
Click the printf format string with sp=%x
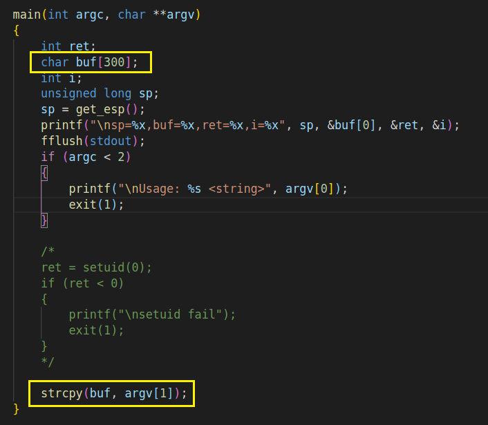coord(187,125)
